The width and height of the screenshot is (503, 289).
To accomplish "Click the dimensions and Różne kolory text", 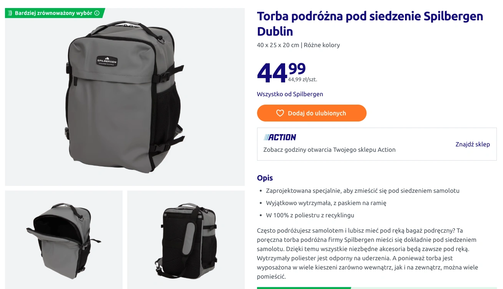I will (299, 45).
